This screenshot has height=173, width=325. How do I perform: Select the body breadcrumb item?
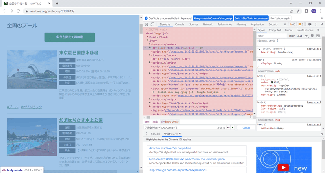155,122
